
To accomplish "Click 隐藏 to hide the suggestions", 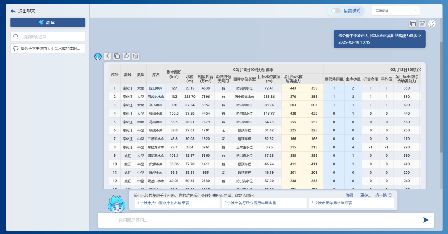I will pyautogui.click(x=349, y=195).
